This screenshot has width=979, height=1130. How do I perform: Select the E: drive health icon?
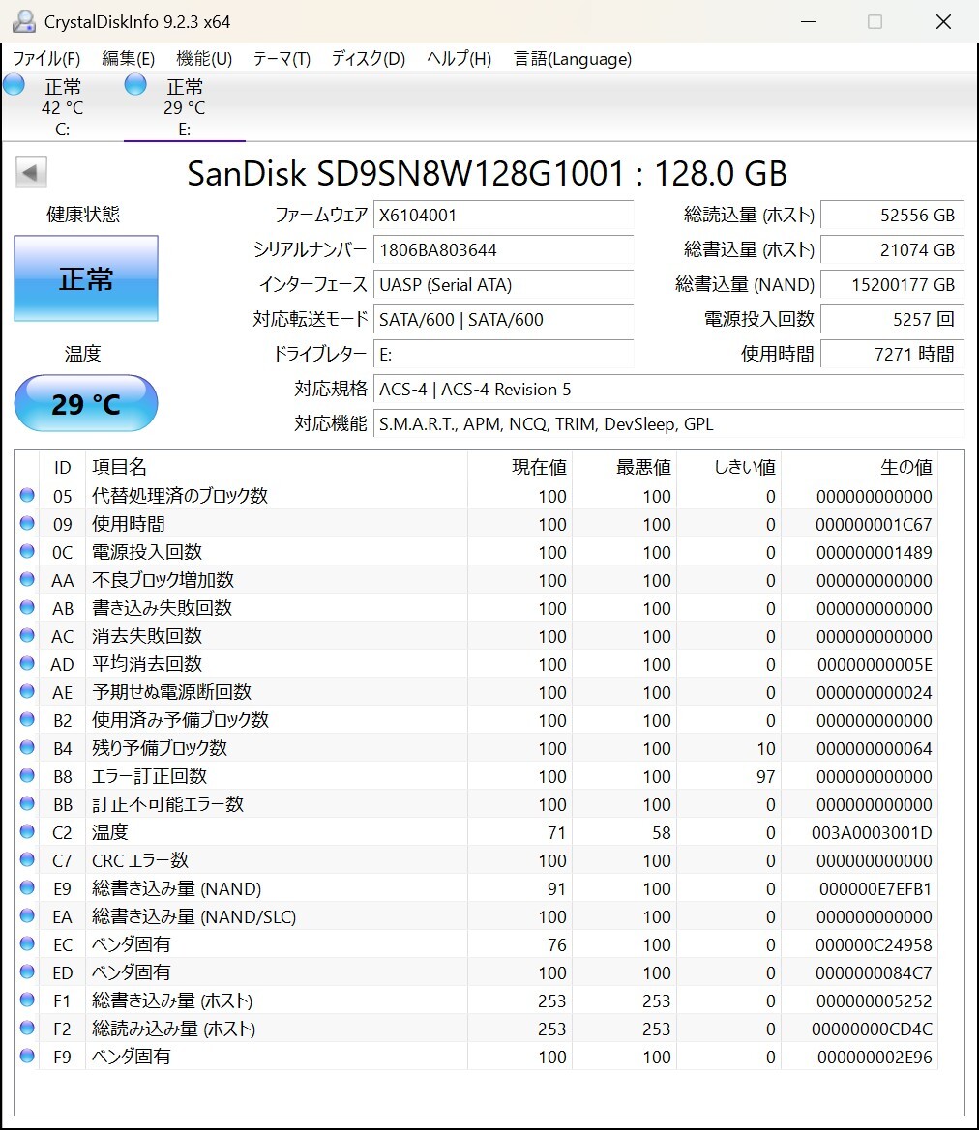[x=134, y=85]
